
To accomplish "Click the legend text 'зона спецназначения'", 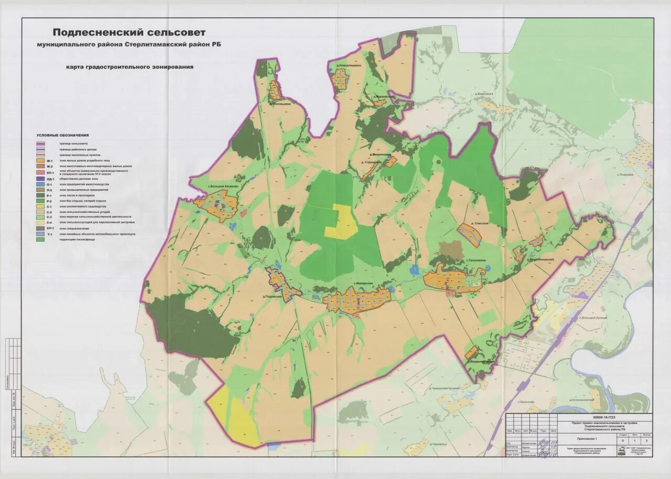I will [74, 228].
